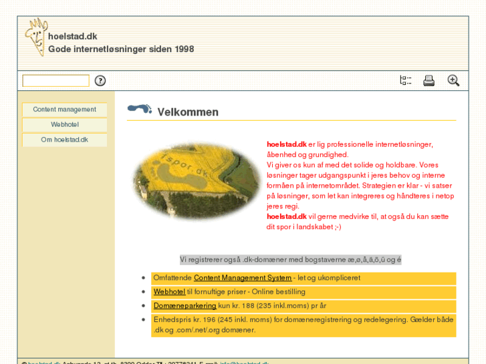
Task: Follow the underlined Webhotel link
Action: [170, 292]
